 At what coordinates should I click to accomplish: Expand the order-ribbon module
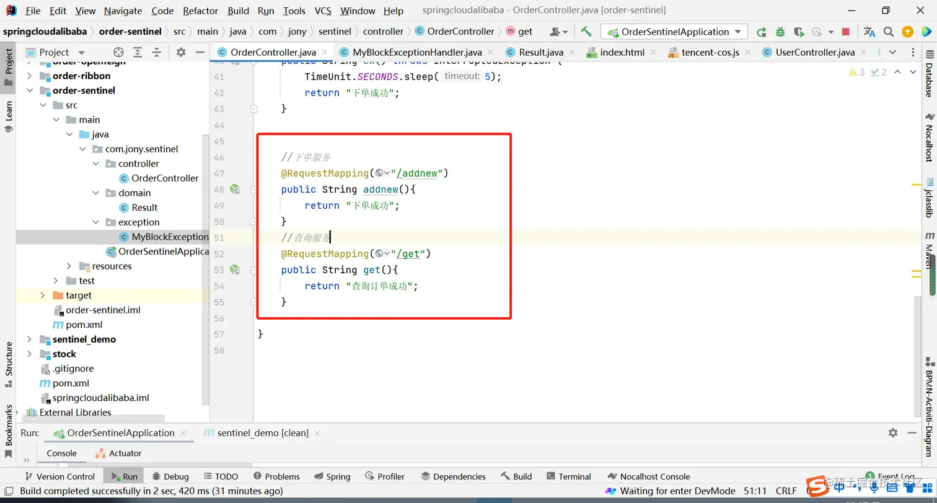pos(30,76)
